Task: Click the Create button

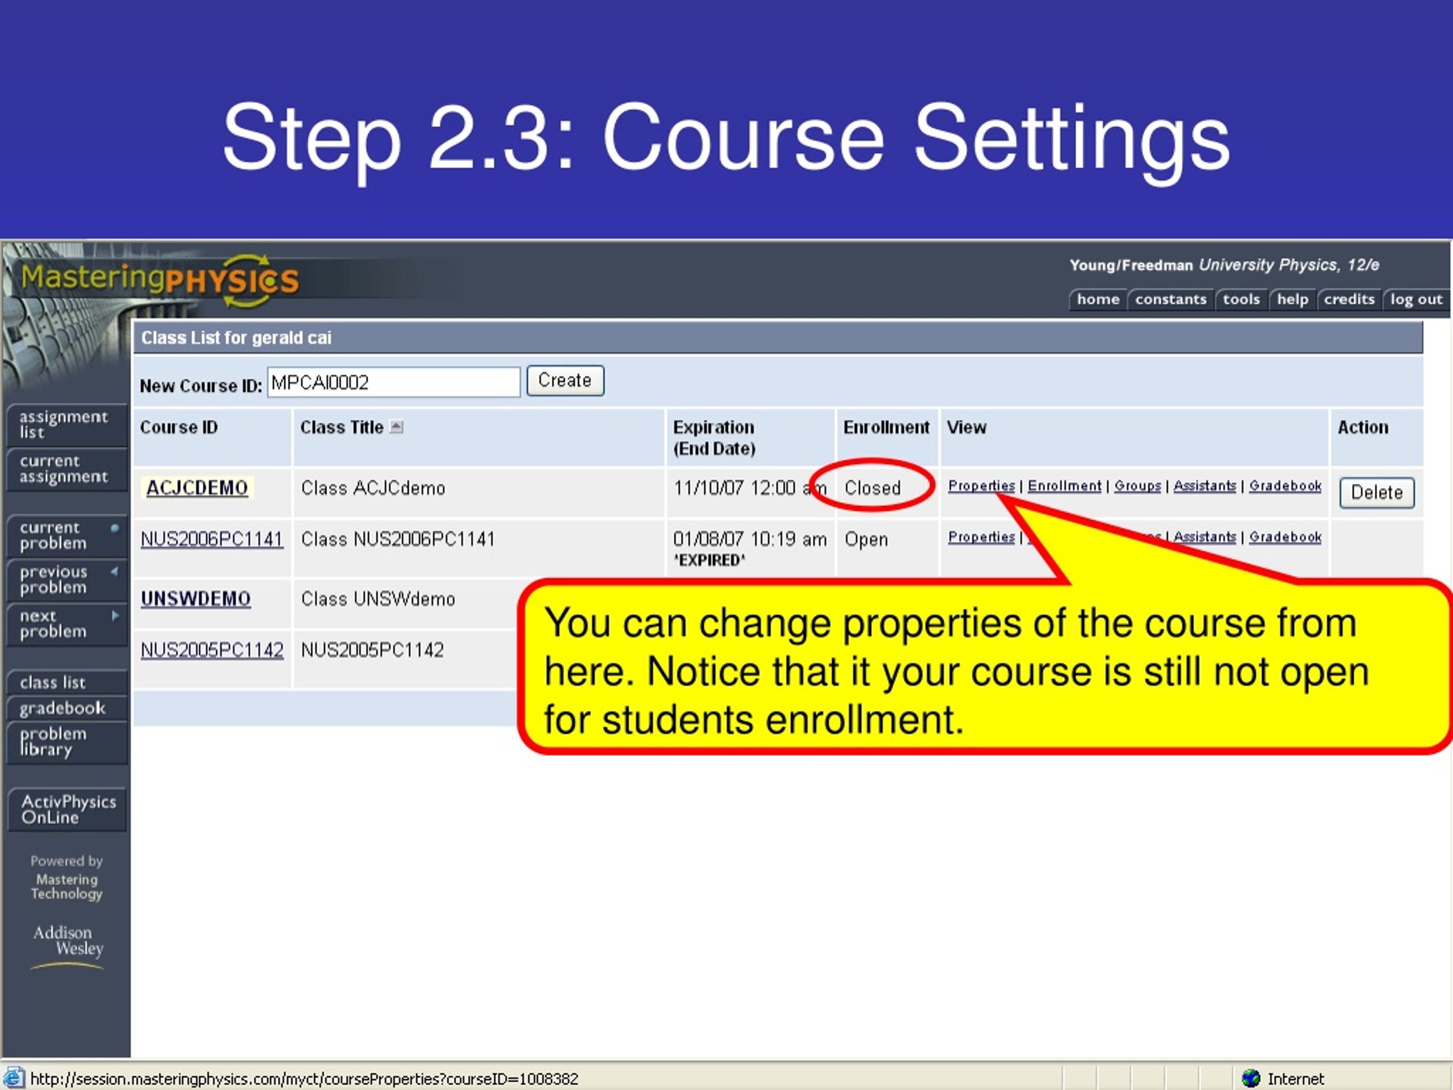Action: (565, 380)
